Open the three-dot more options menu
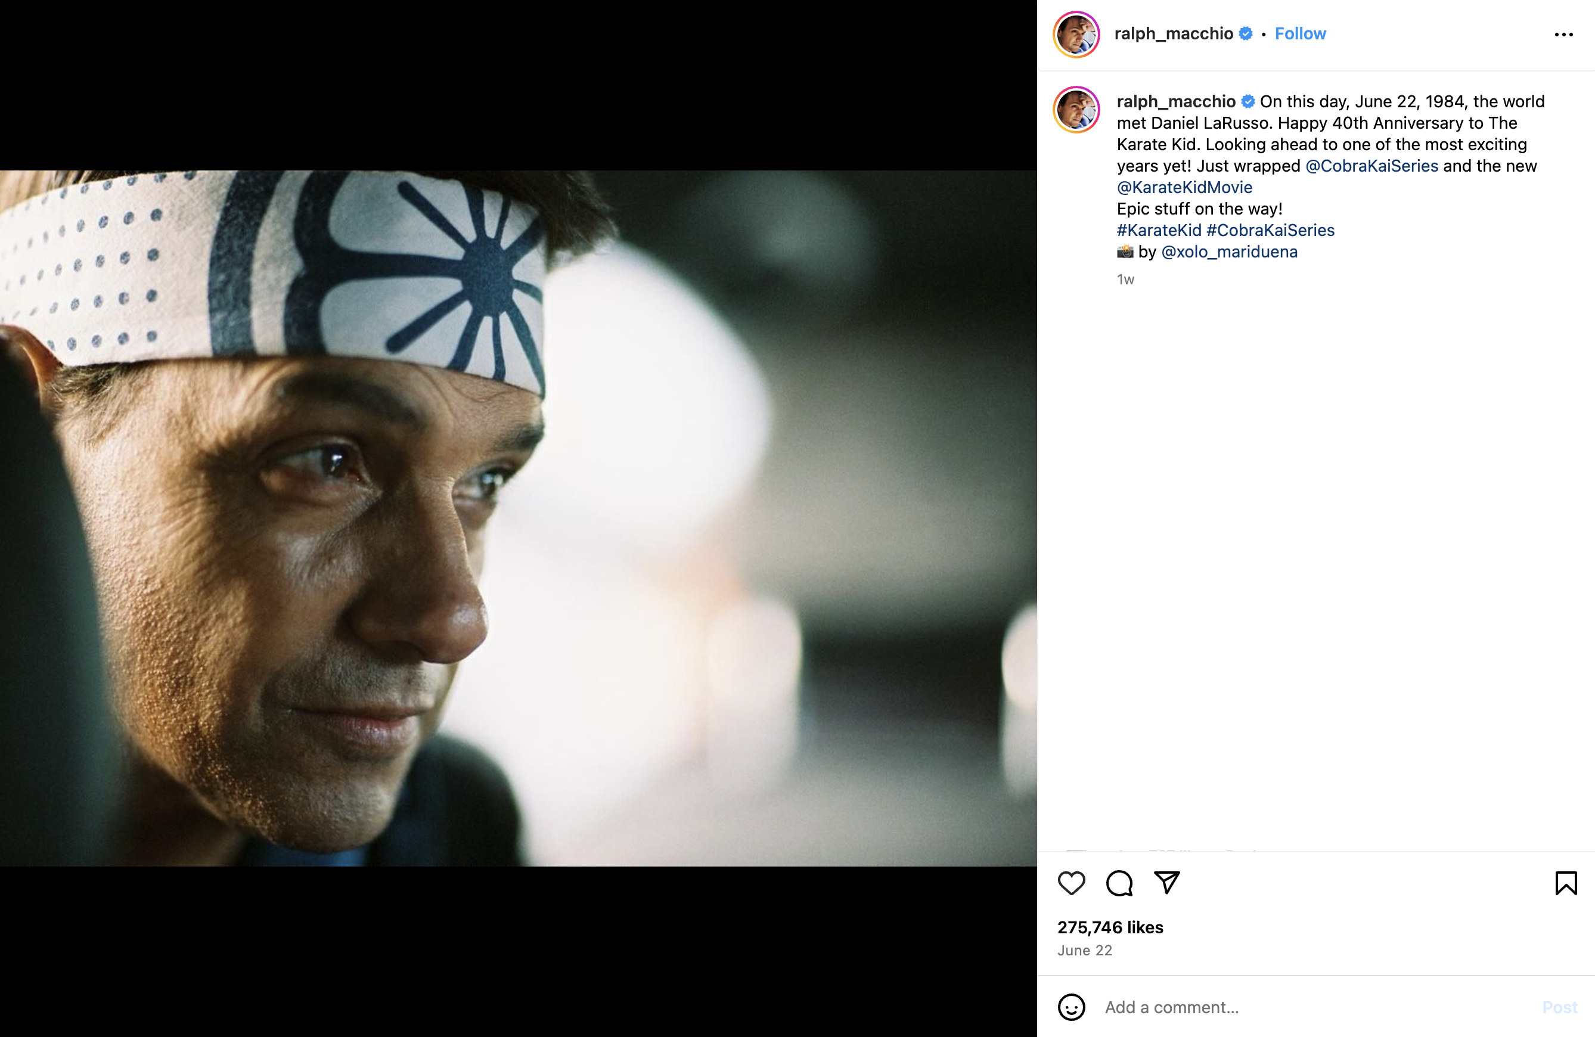Screen dimensions: 1595x1037 [x=1563, y=34]
